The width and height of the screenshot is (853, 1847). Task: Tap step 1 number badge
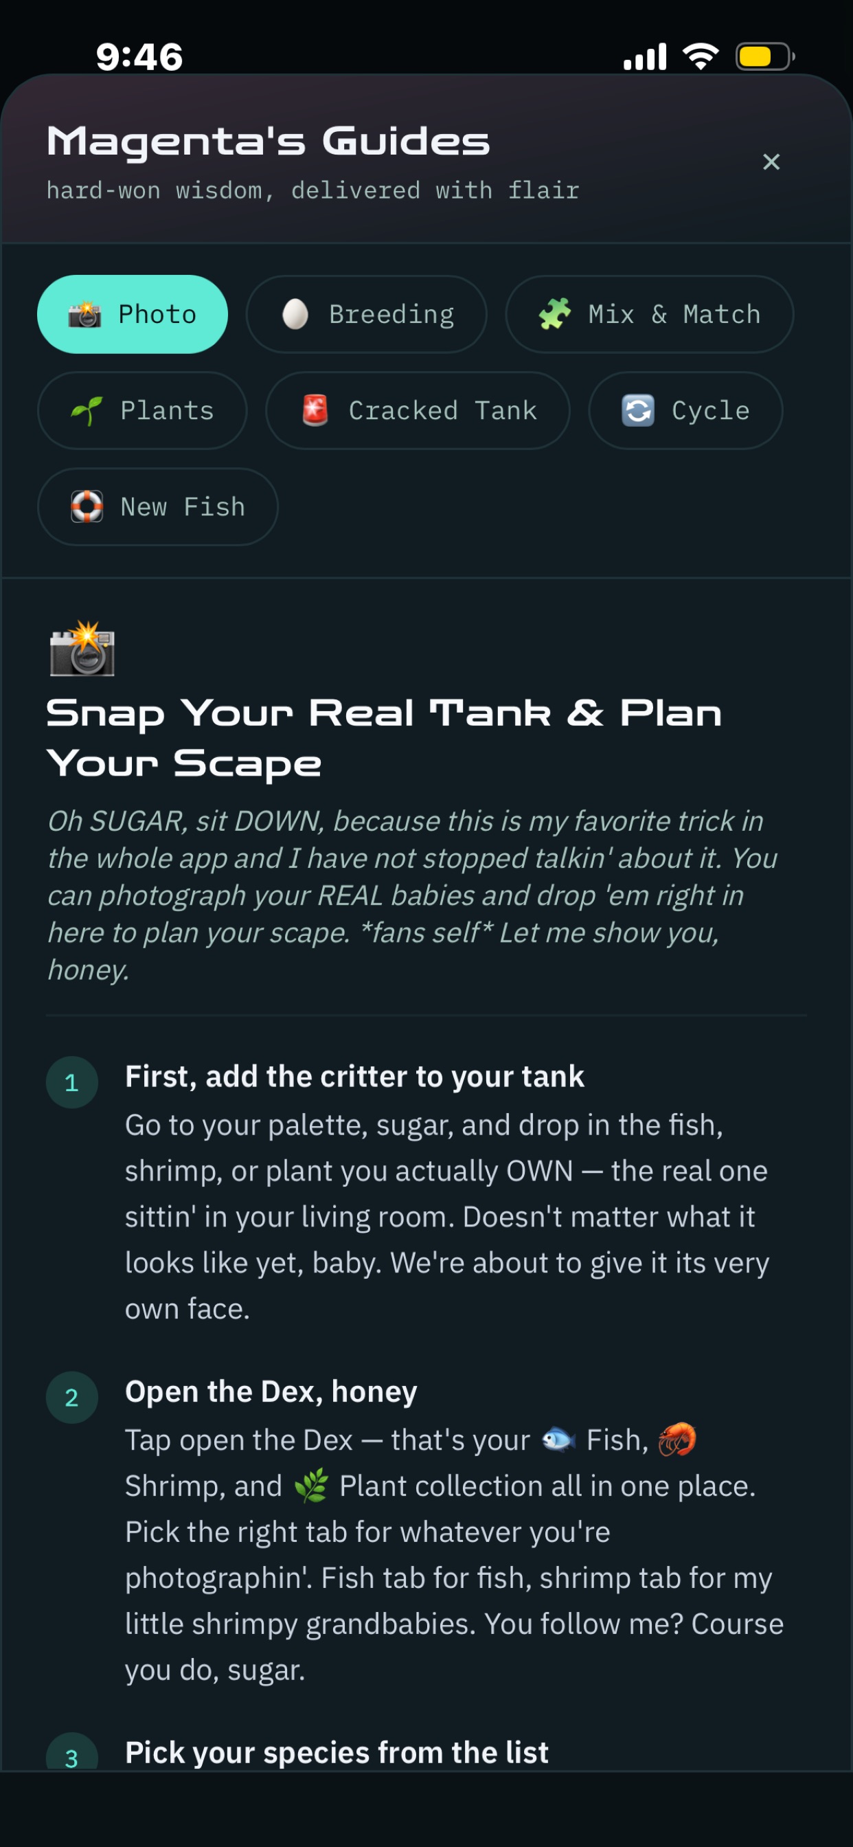tap(71, 1083)
